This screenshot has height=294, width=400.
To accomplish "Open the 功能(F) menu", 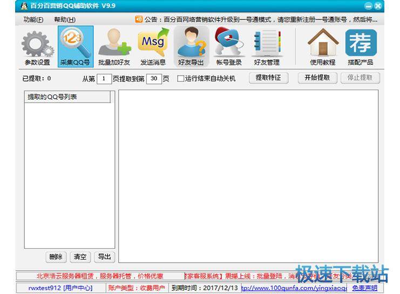I will (x=33, y=19).
